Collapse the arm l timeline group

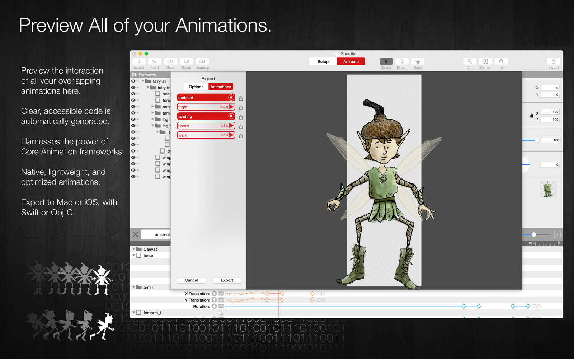pos(134,287)
